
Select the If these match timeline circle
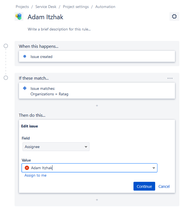6,78
